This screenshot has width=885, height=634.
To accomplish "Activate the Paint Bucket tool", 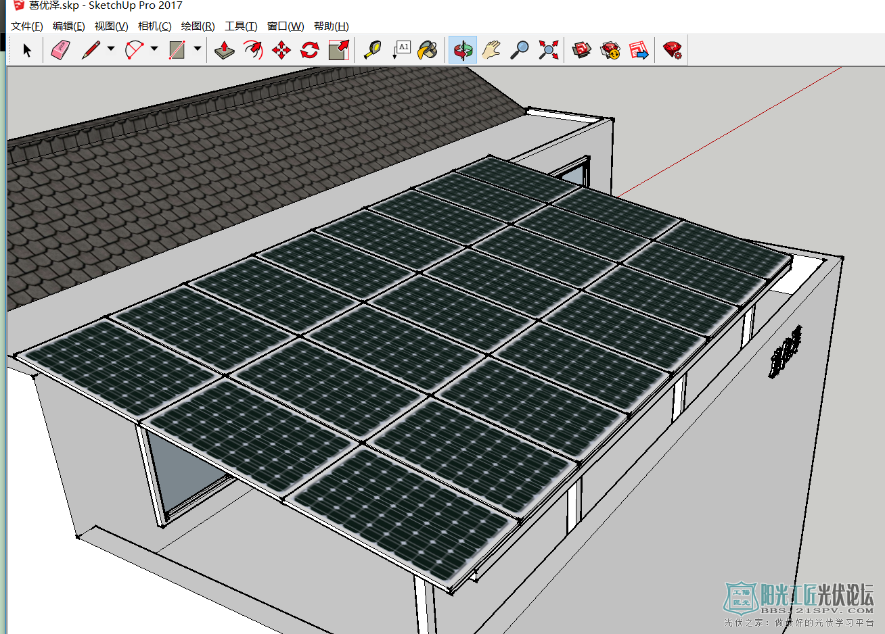I will click(428, 50).
